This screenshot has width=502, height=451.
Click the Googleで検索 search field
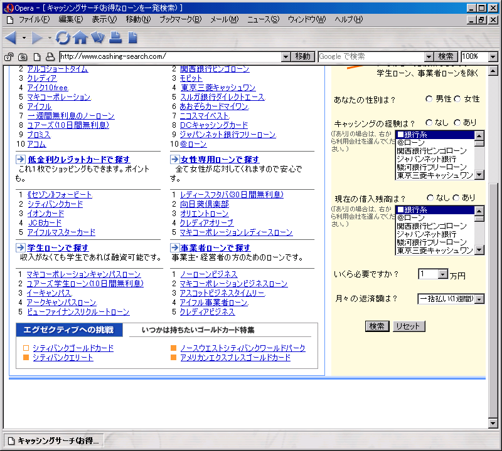pyautogui.click(x=371, y=56)
